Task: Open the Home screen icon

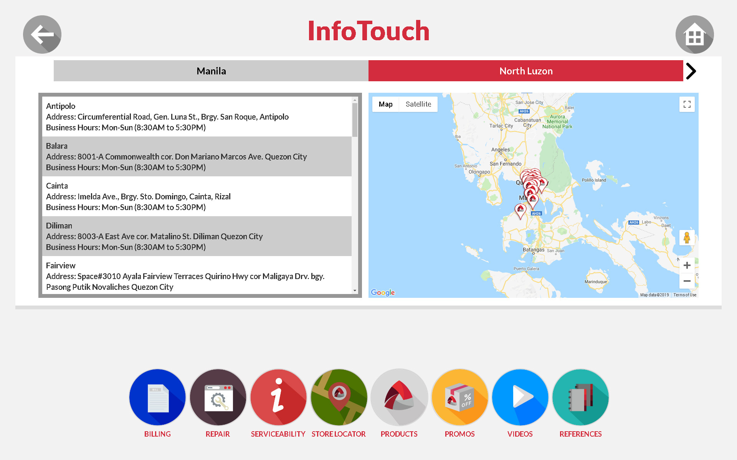Action: 694,34
